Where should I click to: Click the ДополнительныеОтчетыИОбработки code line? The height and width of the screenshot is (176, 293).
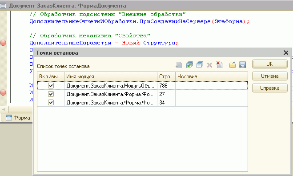139,21
